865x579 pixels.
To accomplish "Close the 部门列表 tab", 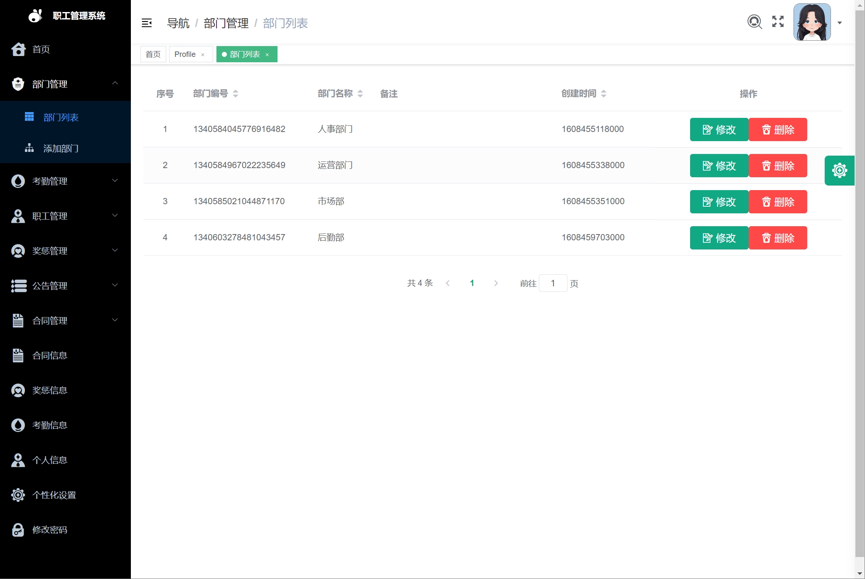I will tap(267, 55).
